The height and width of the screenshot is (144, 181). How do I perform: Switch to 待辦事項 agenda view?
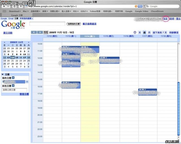[x=174, y=33]
